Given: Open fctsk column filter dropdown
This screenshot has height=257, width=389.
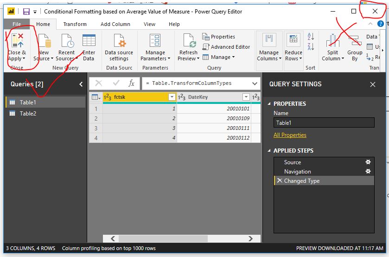Looking at the screenshot, I should [172, 97].
